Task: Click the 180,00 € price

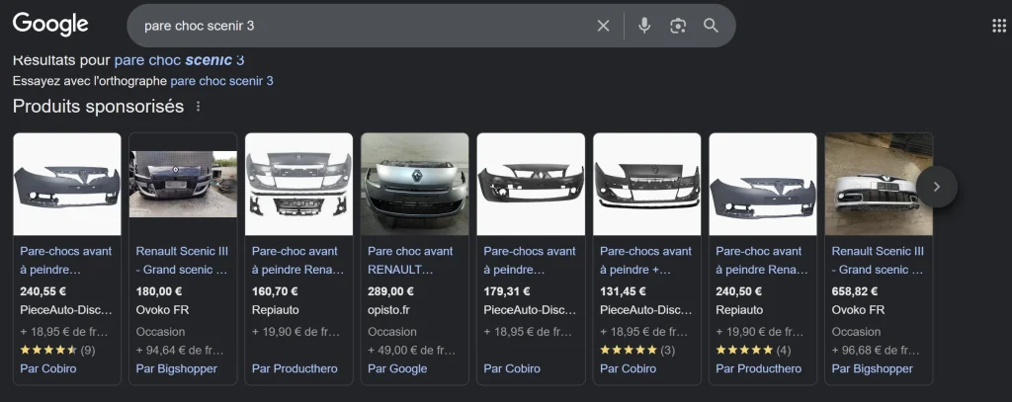Action: click(x=159, y=291)
